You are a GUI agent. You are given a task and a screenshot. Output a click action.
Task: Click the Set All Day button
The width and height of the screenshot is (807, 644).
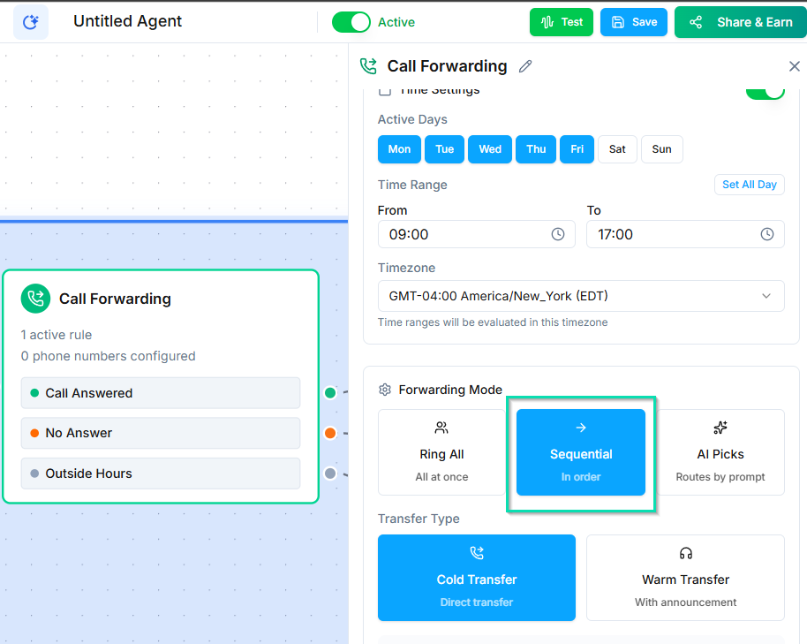[749, 185]
